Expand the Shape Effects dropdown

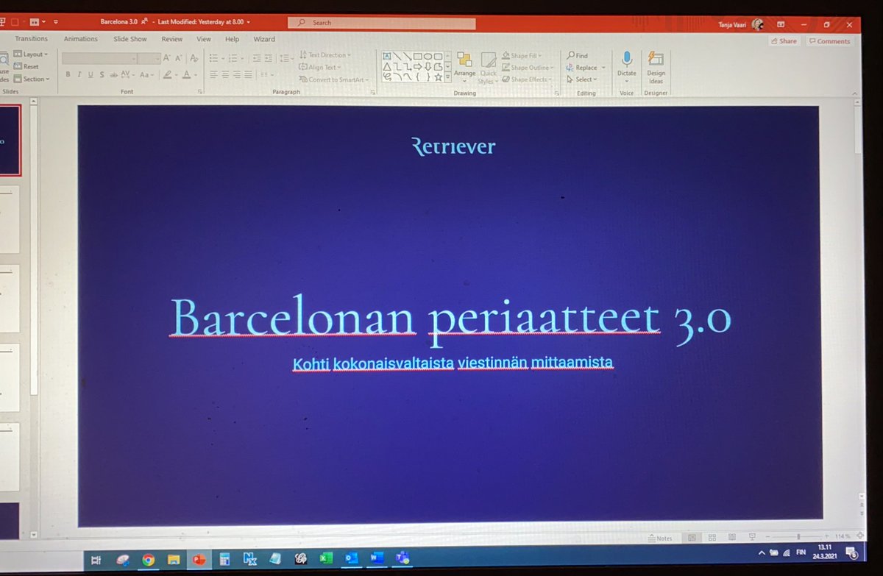(x=527, y=79)
